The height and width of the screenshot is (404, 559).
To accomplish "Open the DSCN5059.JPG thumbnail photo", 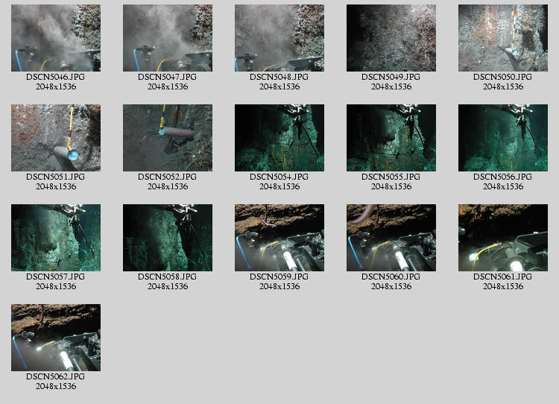I will (x=279, y=238).
